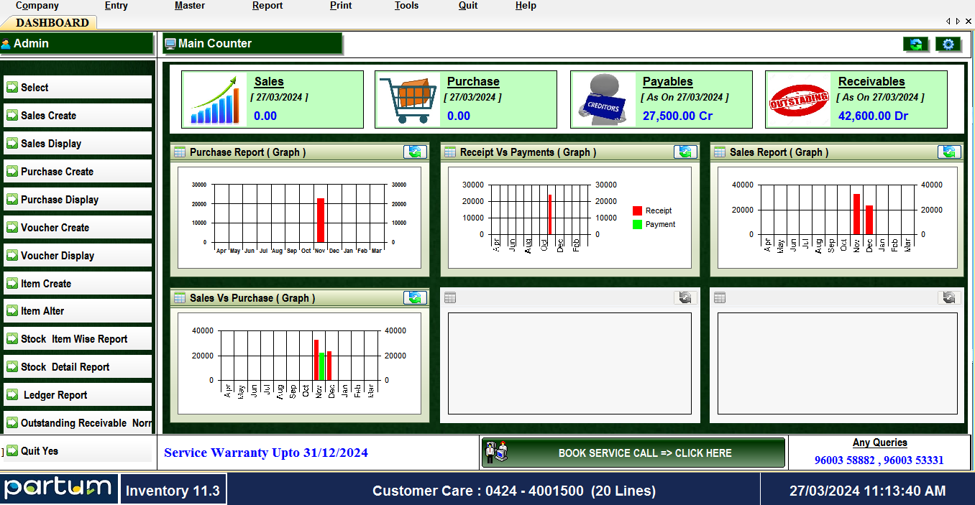Image resolution: width=975 pixels, height=505 pixels.
Task: Open Stock Item Wise Report
Action: (78, 339)
